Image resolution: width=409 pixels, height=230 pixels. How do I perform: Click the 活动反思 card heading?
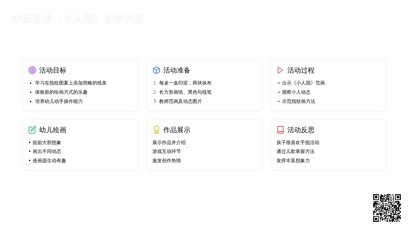tap(301, 130)
